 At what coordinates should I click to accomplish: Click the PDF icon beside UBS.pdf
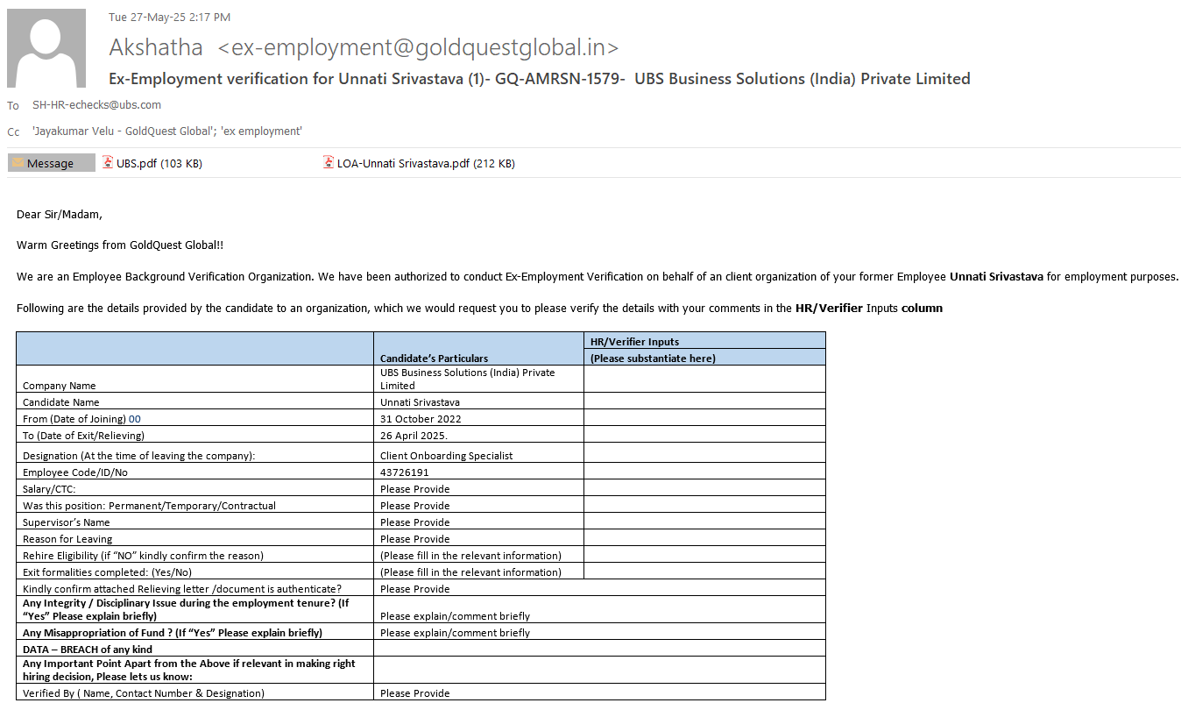click(x=108, y=162)
